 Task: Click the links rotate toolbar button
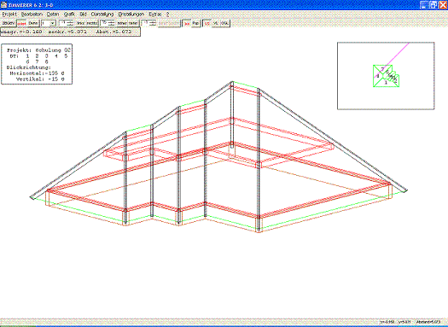pos(81,23)
